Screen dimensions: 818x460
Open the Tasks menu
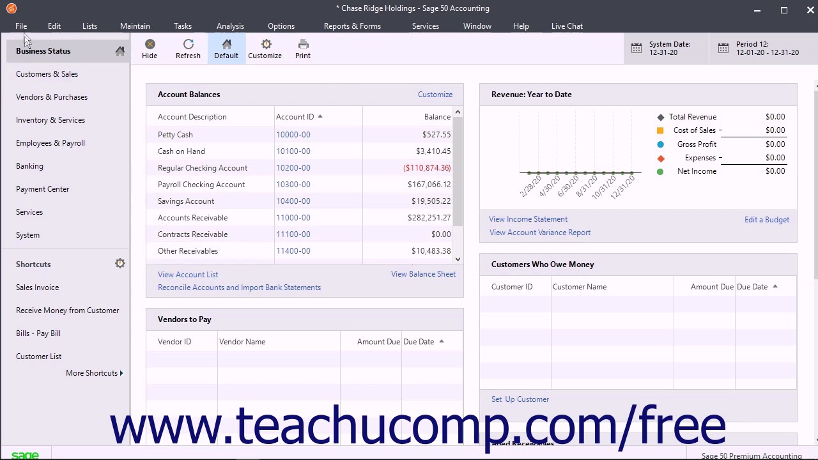coord(183,26)
